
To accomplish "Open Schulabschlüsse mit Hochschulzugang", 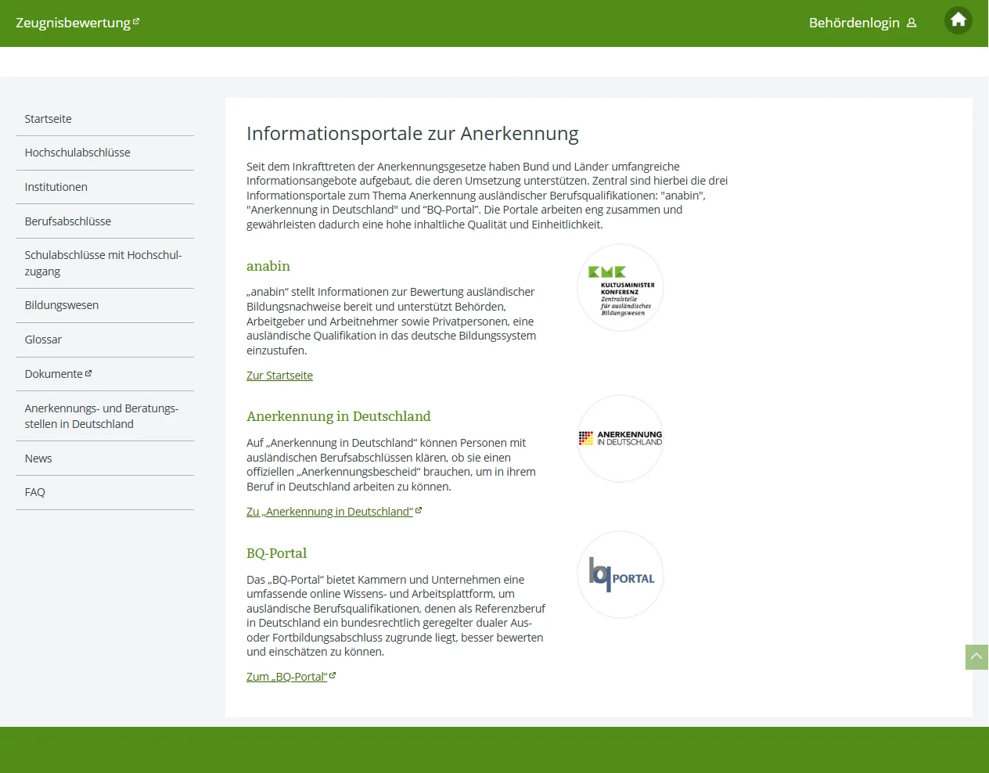I will pos(105,263).
